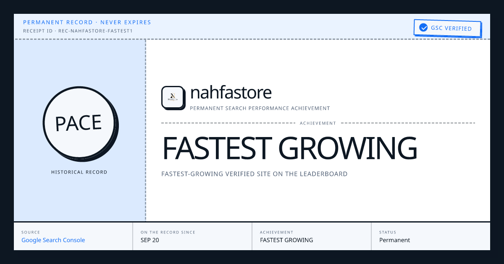Click the Permanent status value
504x264 pixels.
tap(395, 240)
